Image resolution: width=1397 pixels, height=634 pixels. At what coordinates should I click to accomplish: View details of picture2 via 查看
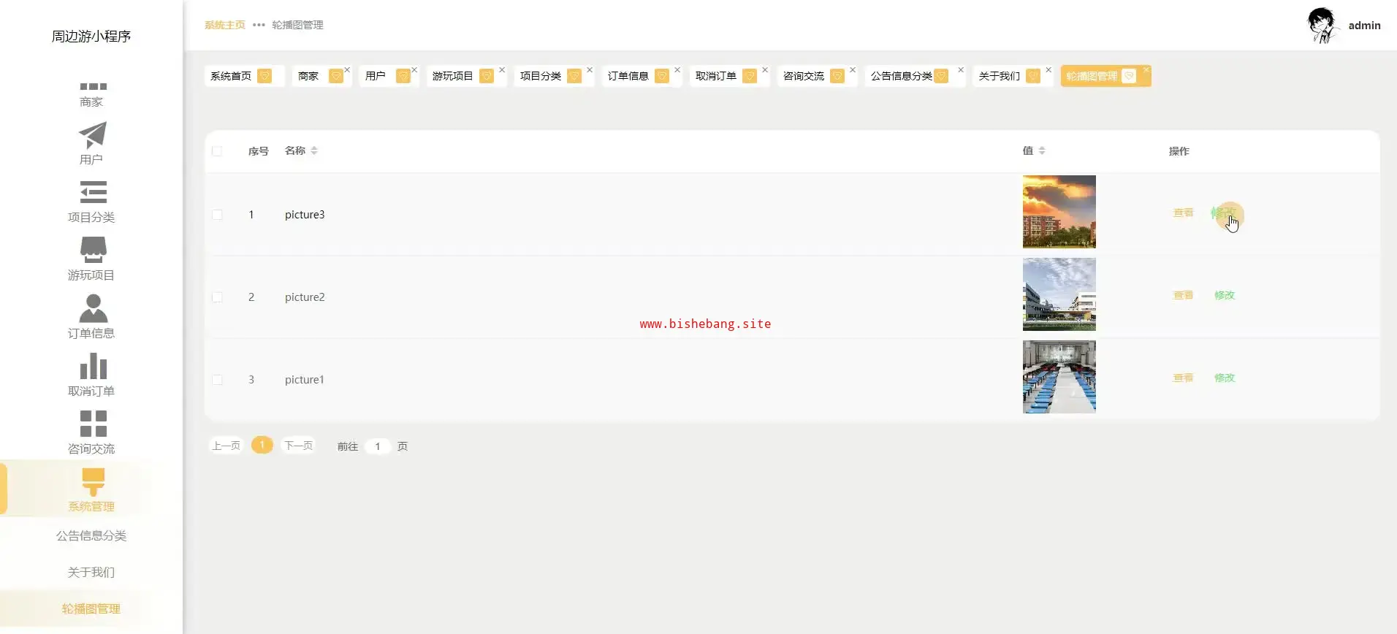tap(1183, 295)
